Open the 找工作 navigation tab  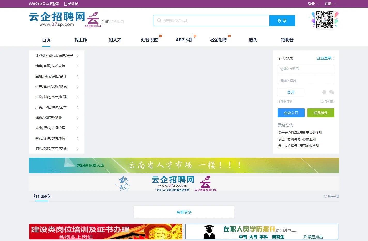81,40
